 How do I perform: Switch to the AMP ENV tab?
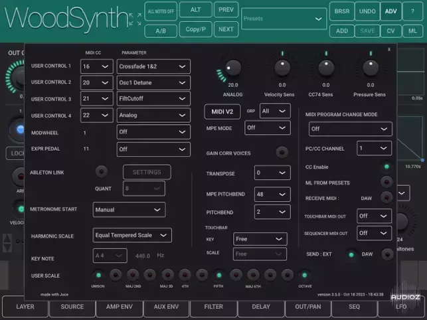120,307
